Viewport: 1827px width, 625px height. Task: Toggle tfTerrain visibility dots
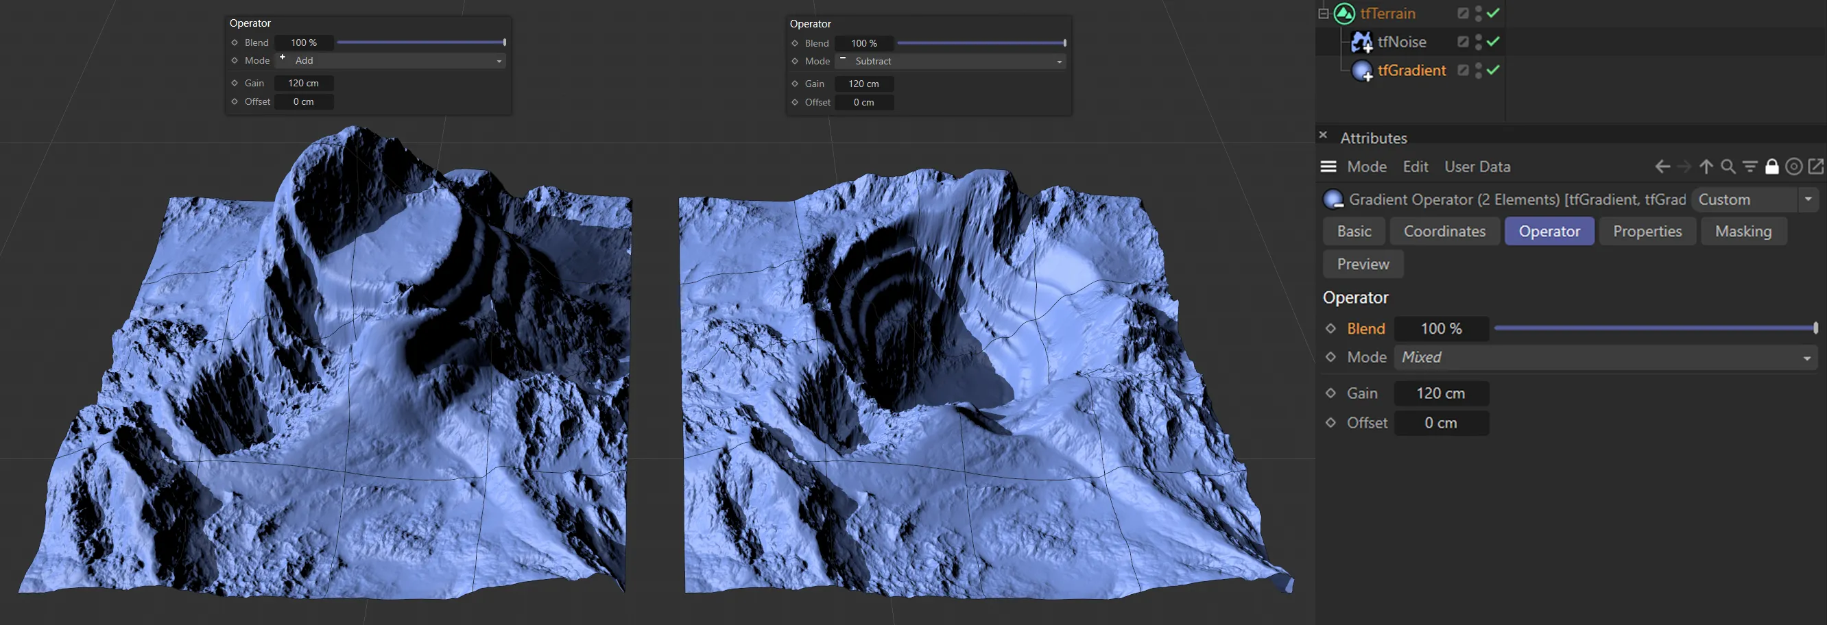[1478, 14]
